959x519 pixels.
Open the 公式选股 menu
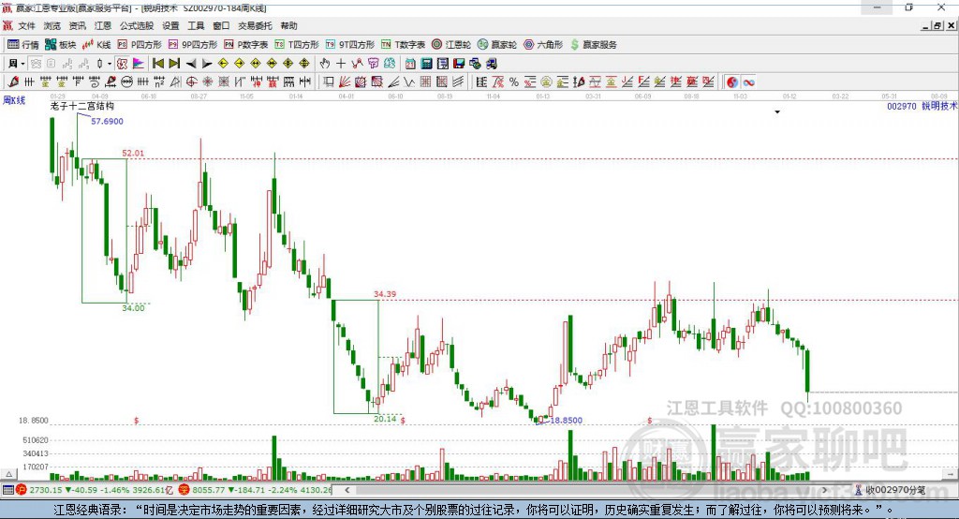pyautogui.click(x=137, y=25)
